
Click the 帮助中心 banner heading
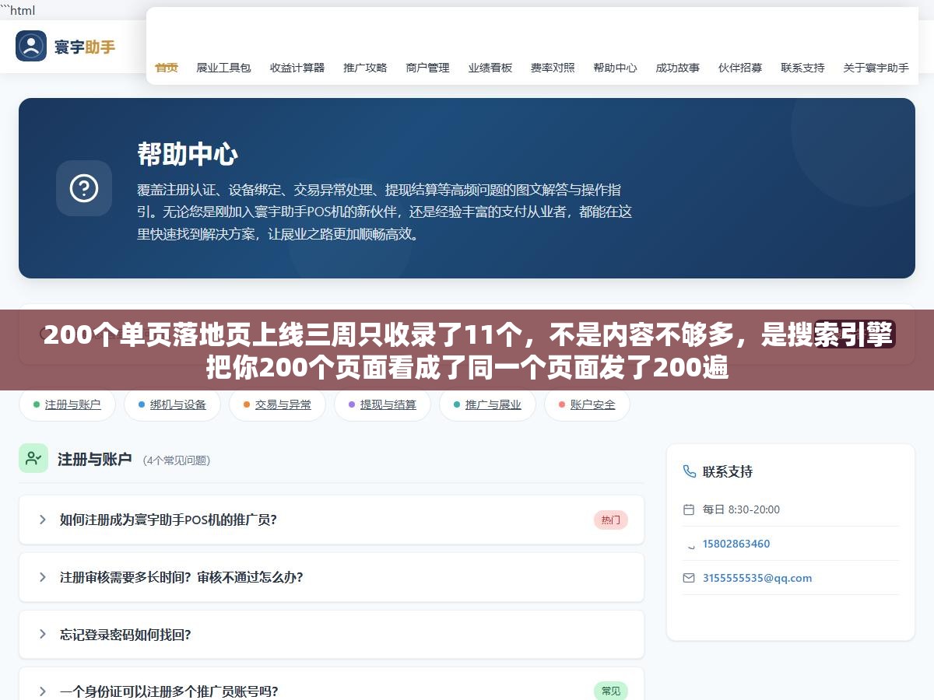[x=188, y=154]
